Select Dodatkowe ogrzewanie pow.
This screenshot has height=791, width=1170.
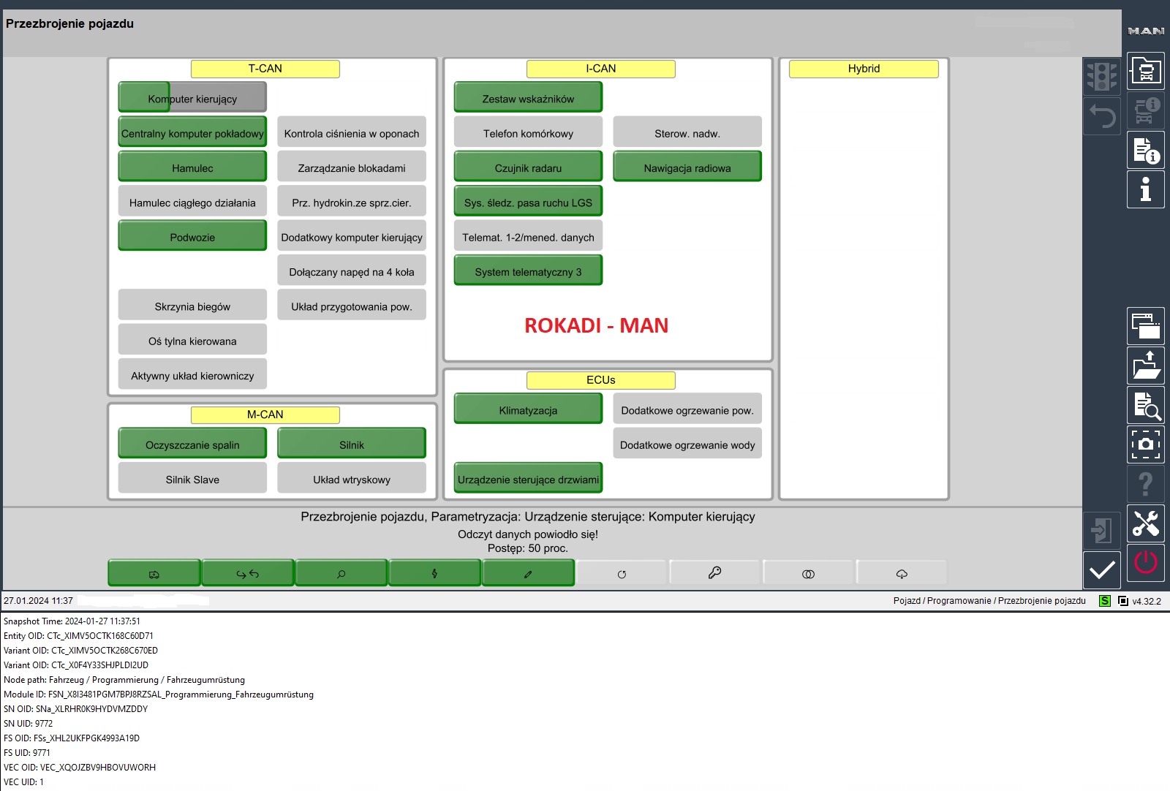coord(687,409)
